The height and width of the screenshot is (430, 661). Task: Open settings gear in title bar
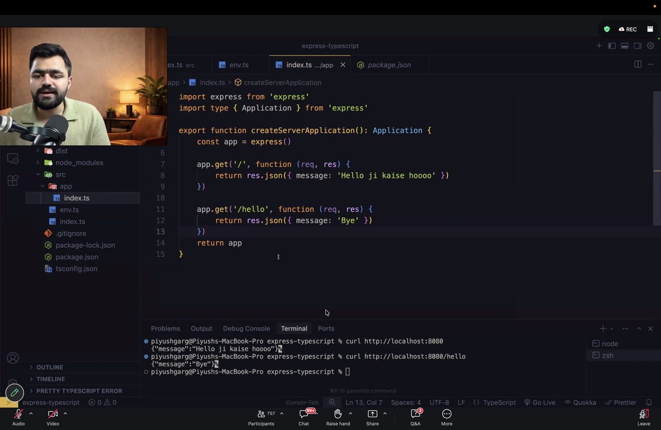651,46
